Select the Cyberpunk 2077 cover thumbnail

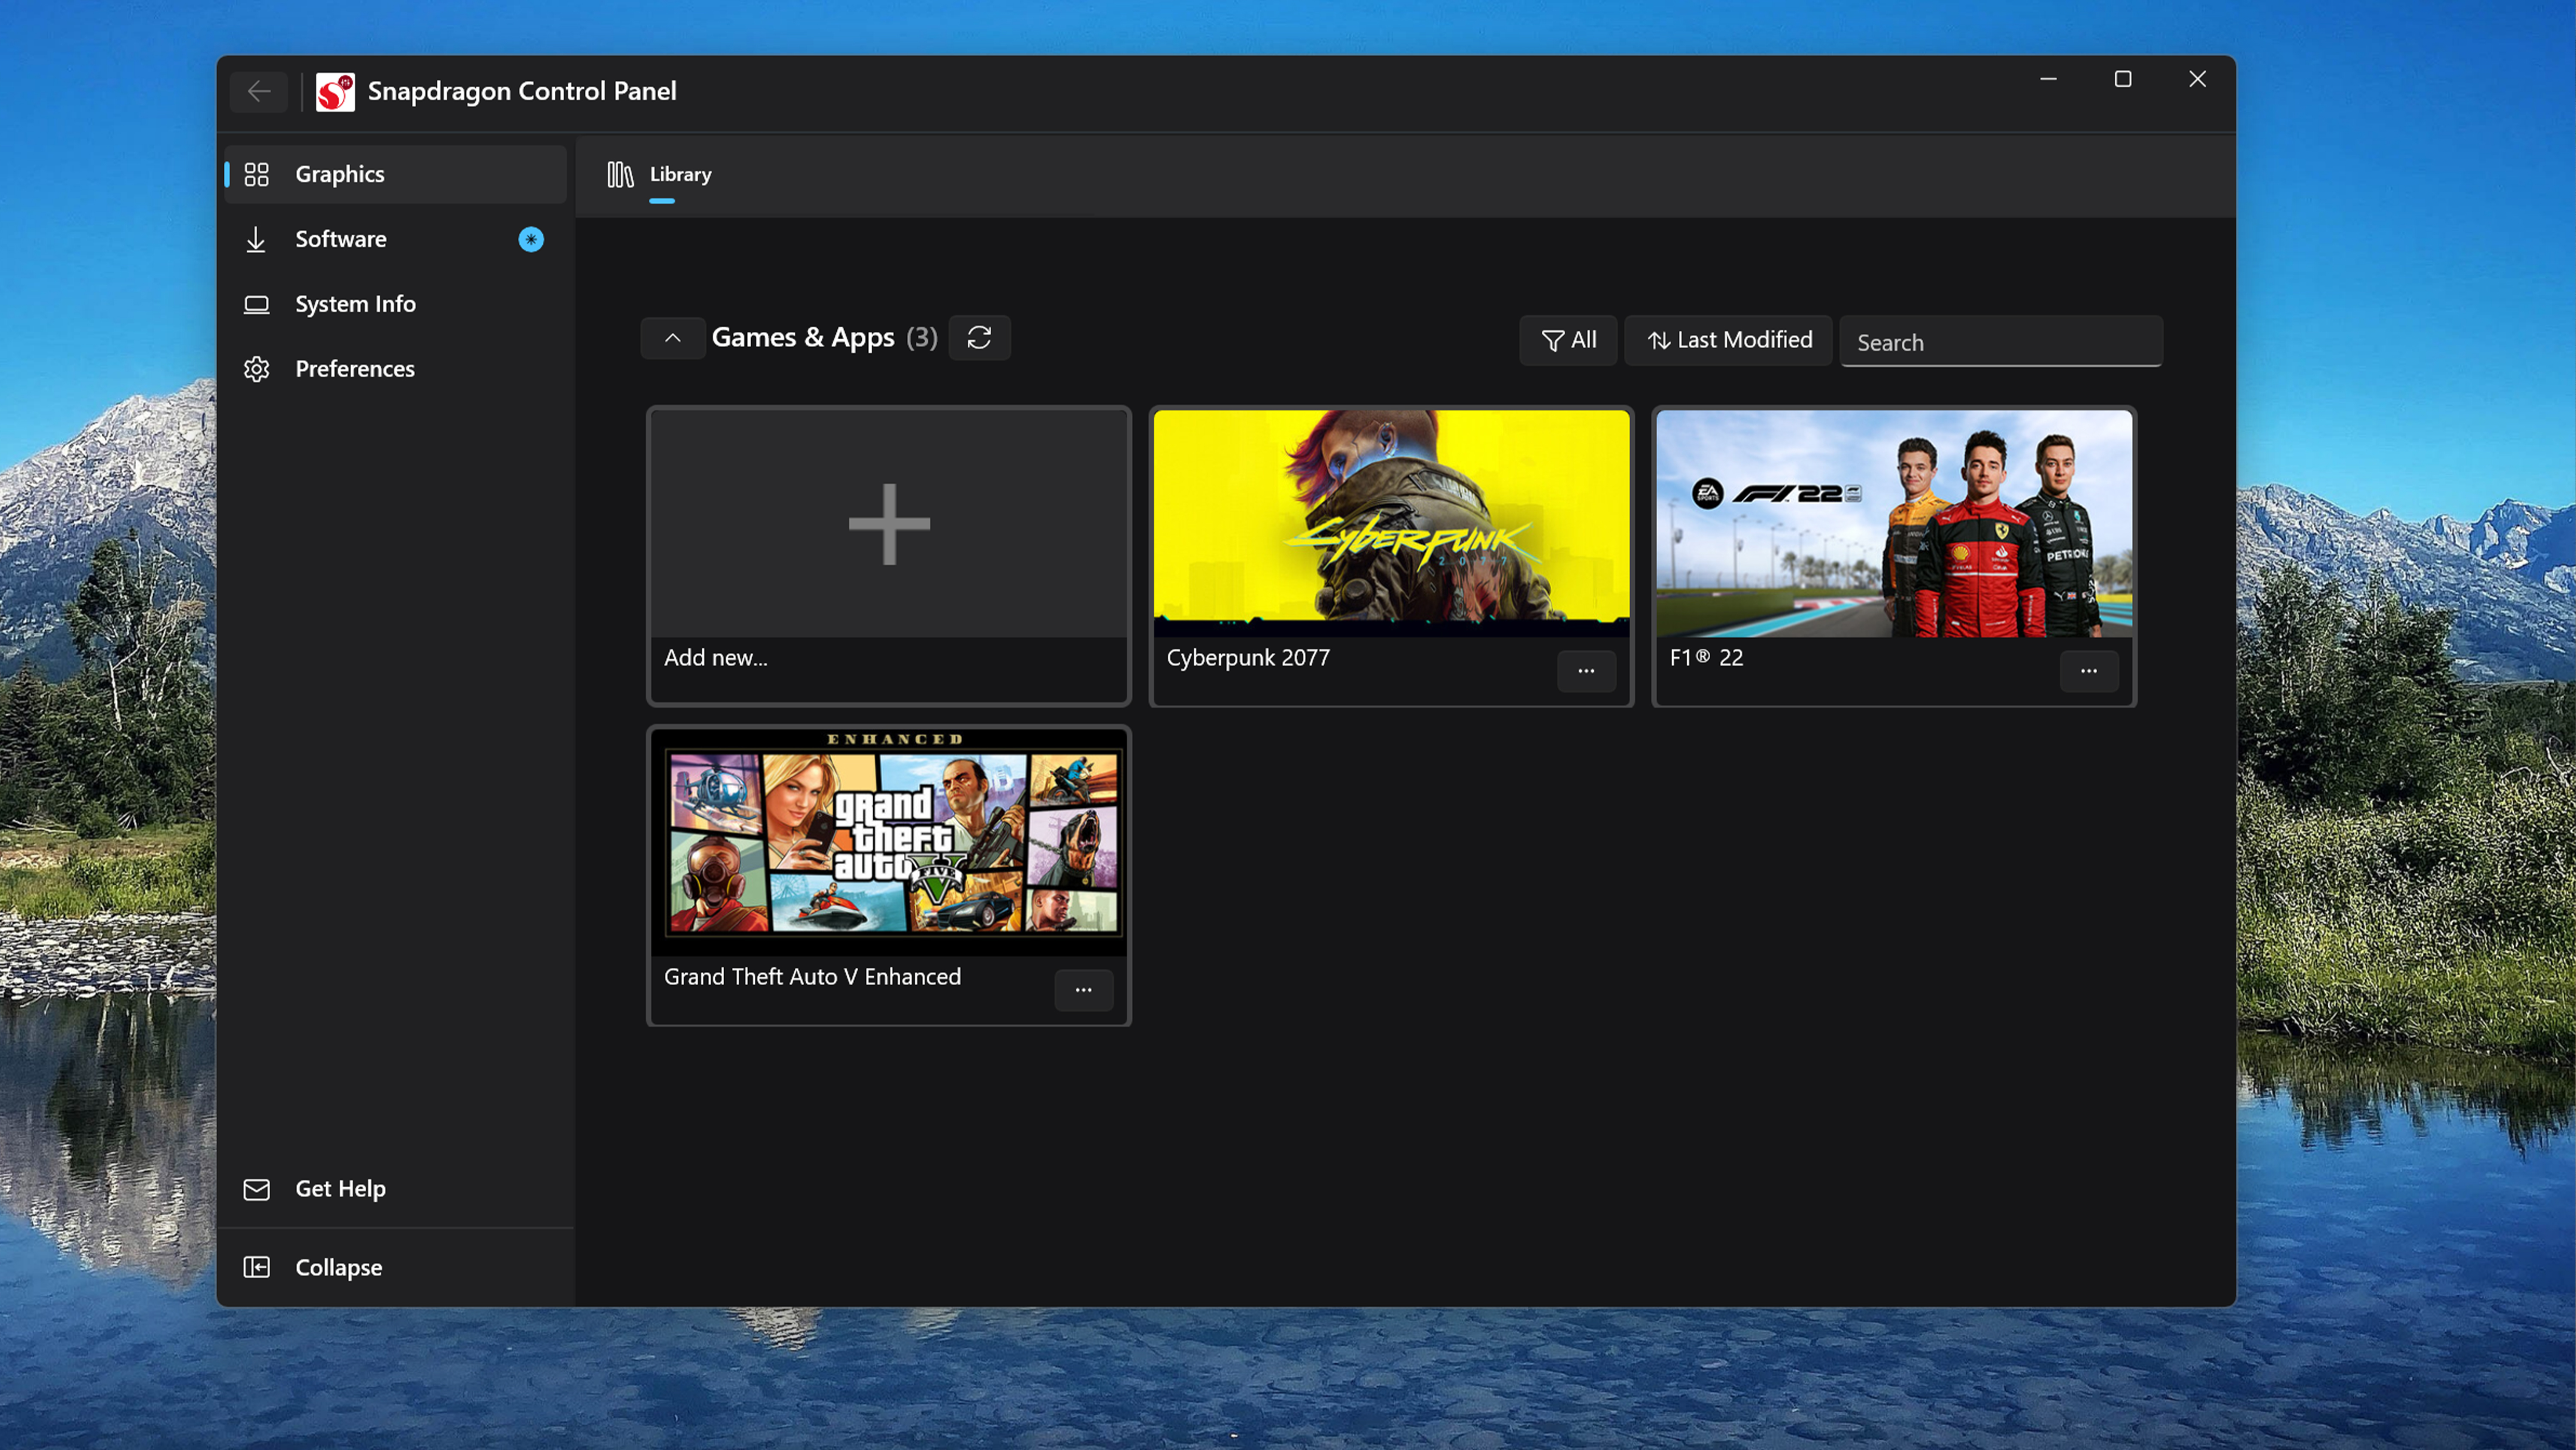point(1391,522)
